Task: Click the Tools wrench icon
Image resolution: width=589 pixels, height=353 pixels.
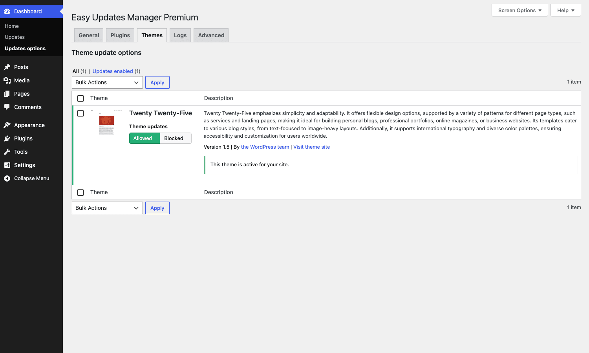Action: click(x=7, y=152)
